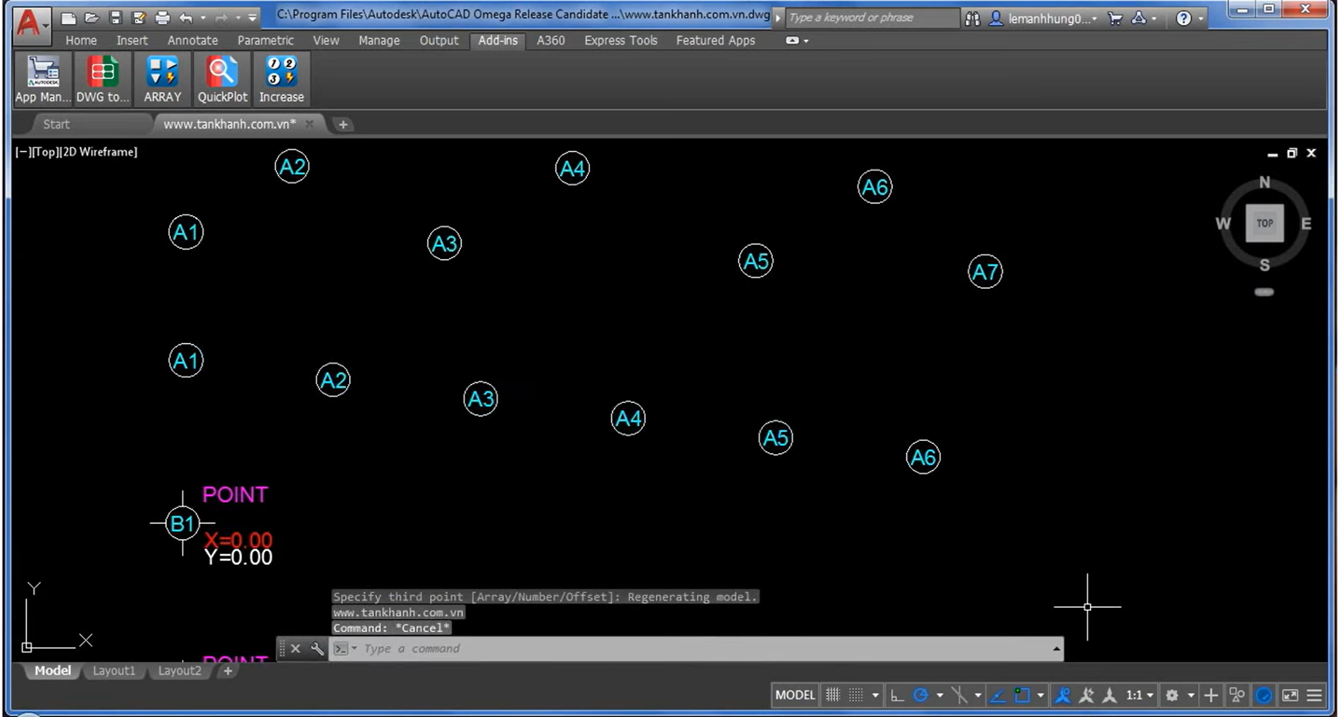This screenshot has width=1339, height=717.
Task: Toggle the drawing grid display
Action: [x=833, y=696]
